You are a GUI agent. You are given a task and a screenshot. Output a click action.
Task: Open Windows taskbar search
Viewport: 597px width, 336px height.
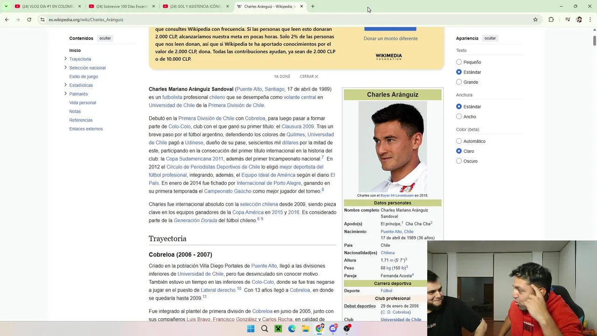[264, 329]
